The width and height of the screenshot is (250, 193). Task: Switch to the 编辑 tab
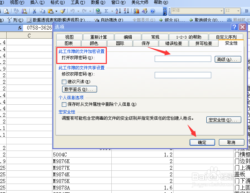[x=128, y=37]
